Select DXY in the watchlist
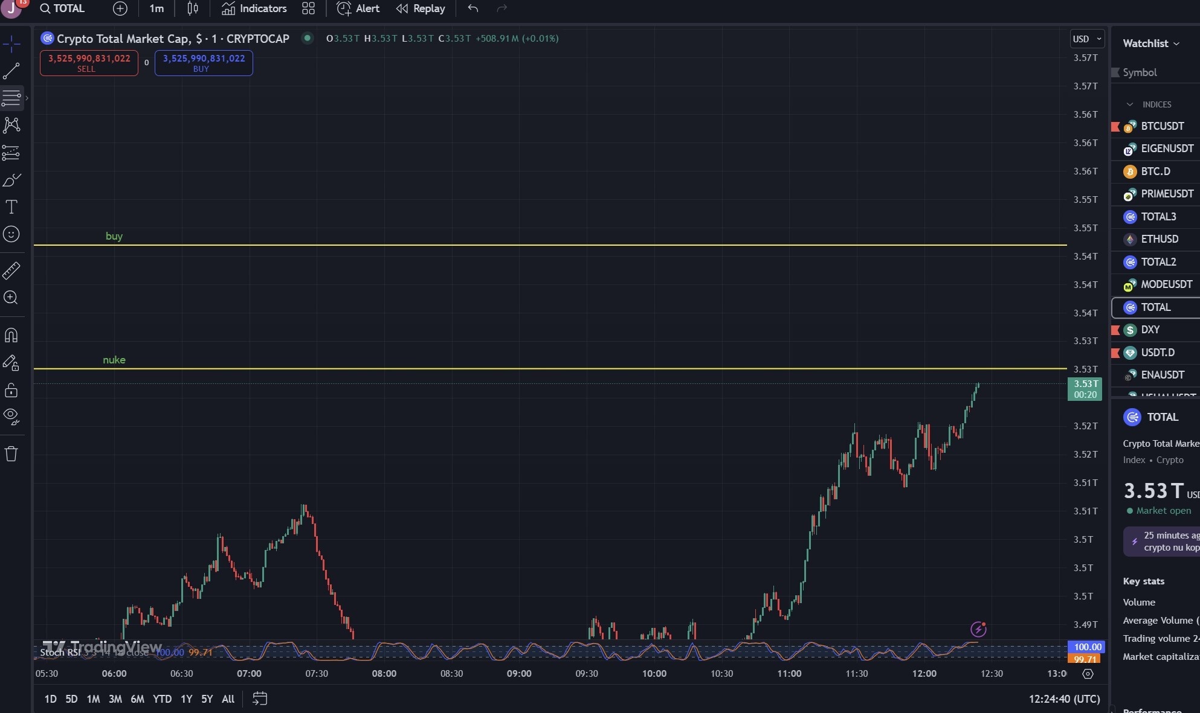Image resolution: width=1200 pixels, height=713 pixels. click(x=1155, y=330)
